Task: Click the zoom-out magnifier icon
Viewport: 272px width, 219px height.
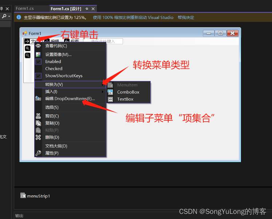Action: click(x=28, y=55)
